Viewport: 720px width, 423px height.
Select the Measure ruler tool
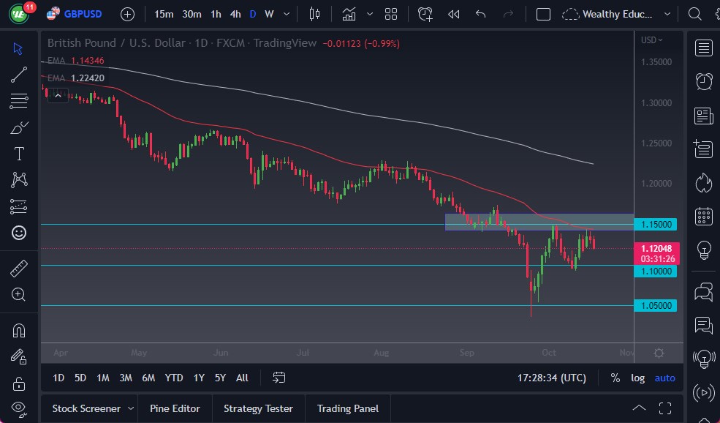pyautogui.click(x=18, y=269)
